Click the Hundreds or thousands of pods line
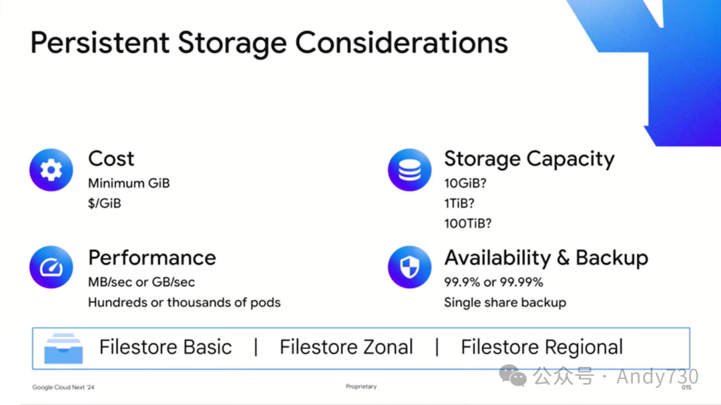 [184, 302]
